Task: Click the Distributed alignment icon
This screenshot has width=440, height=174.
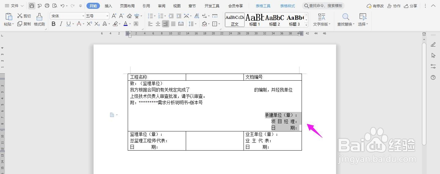Action: point(181,24)
